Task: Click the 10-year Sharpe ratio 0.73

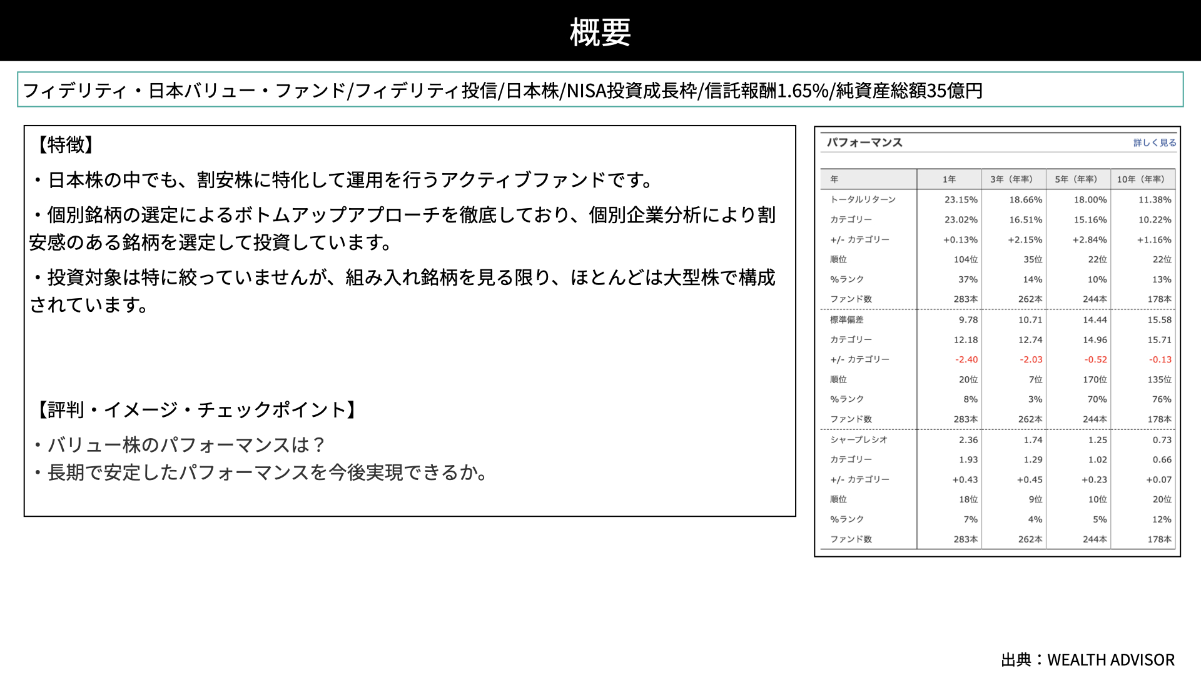Action: point(1162,439)
